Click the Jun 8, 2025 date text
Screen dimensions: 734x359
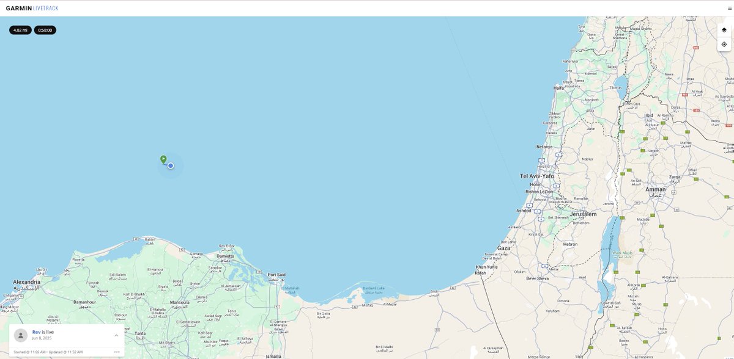pyautogui.click(x=42, y=338)
